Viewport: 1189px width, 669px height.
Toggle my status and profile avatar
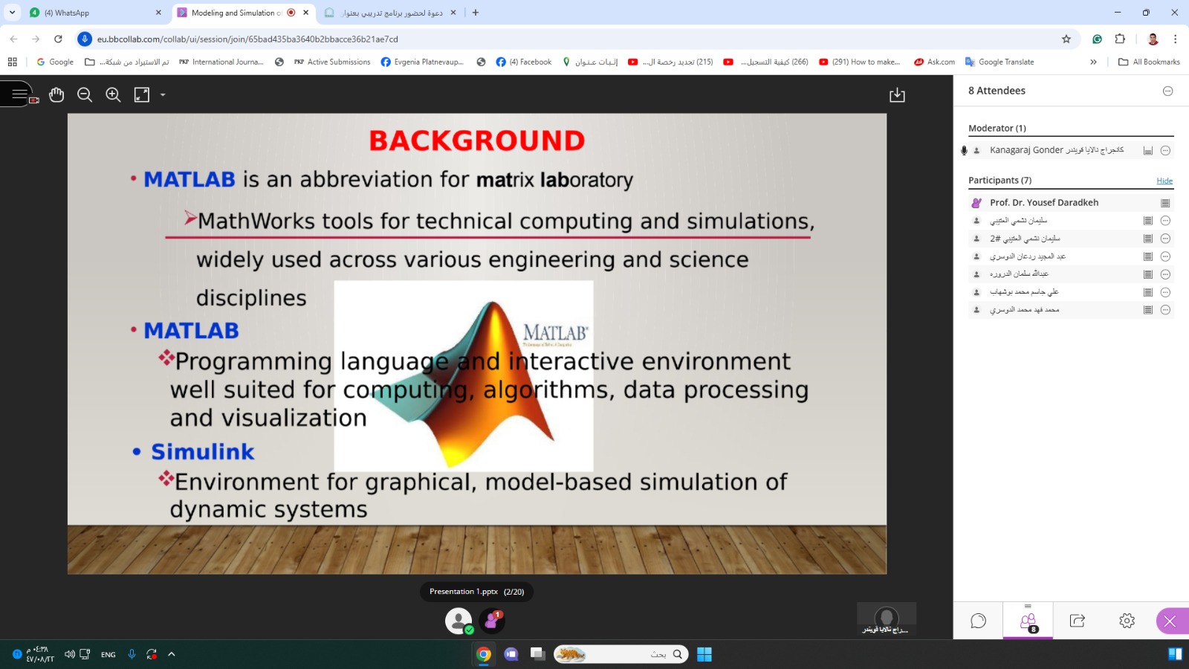[x=459, y=621]
